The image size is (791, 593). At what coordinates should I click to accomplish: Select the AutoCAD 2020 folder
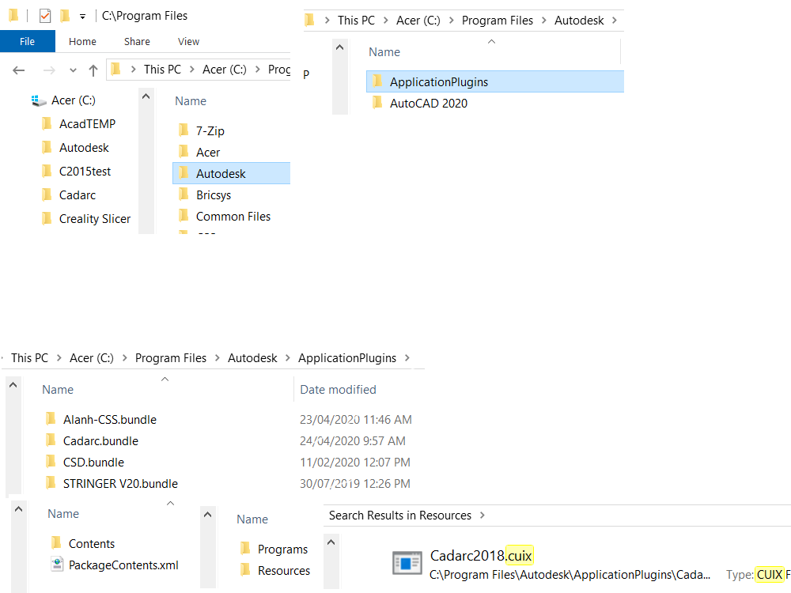pos(428,103)
